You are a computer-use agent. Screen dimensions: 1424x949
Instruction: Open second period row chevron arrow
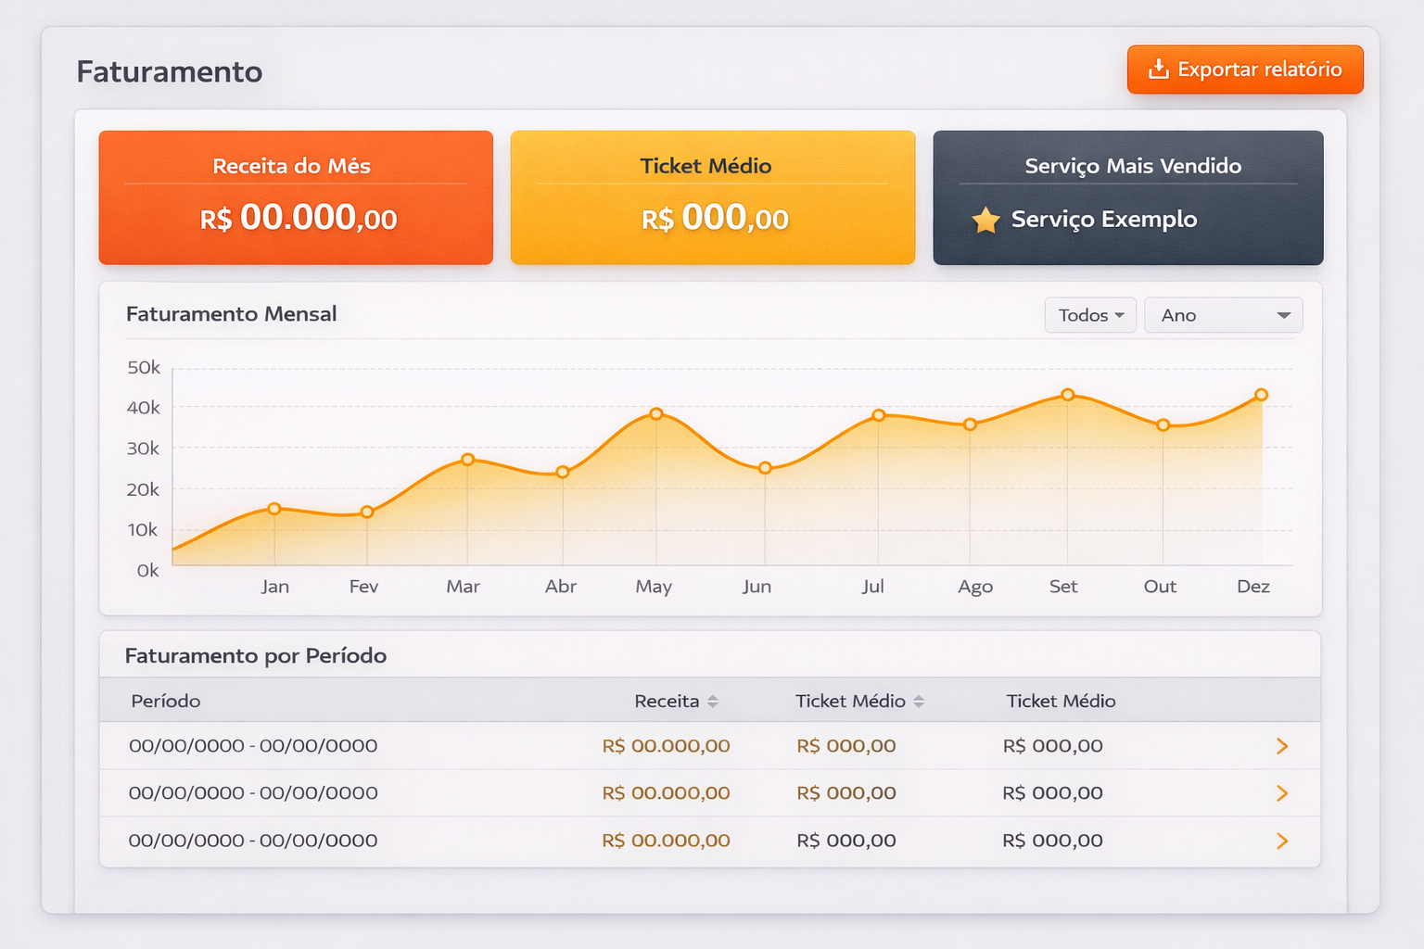pos(1282,793)
